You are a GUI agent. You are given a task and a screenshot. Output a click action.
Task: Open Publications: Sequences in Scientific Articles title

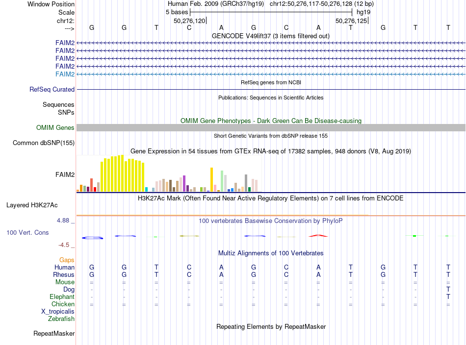(x=271, y=98)
